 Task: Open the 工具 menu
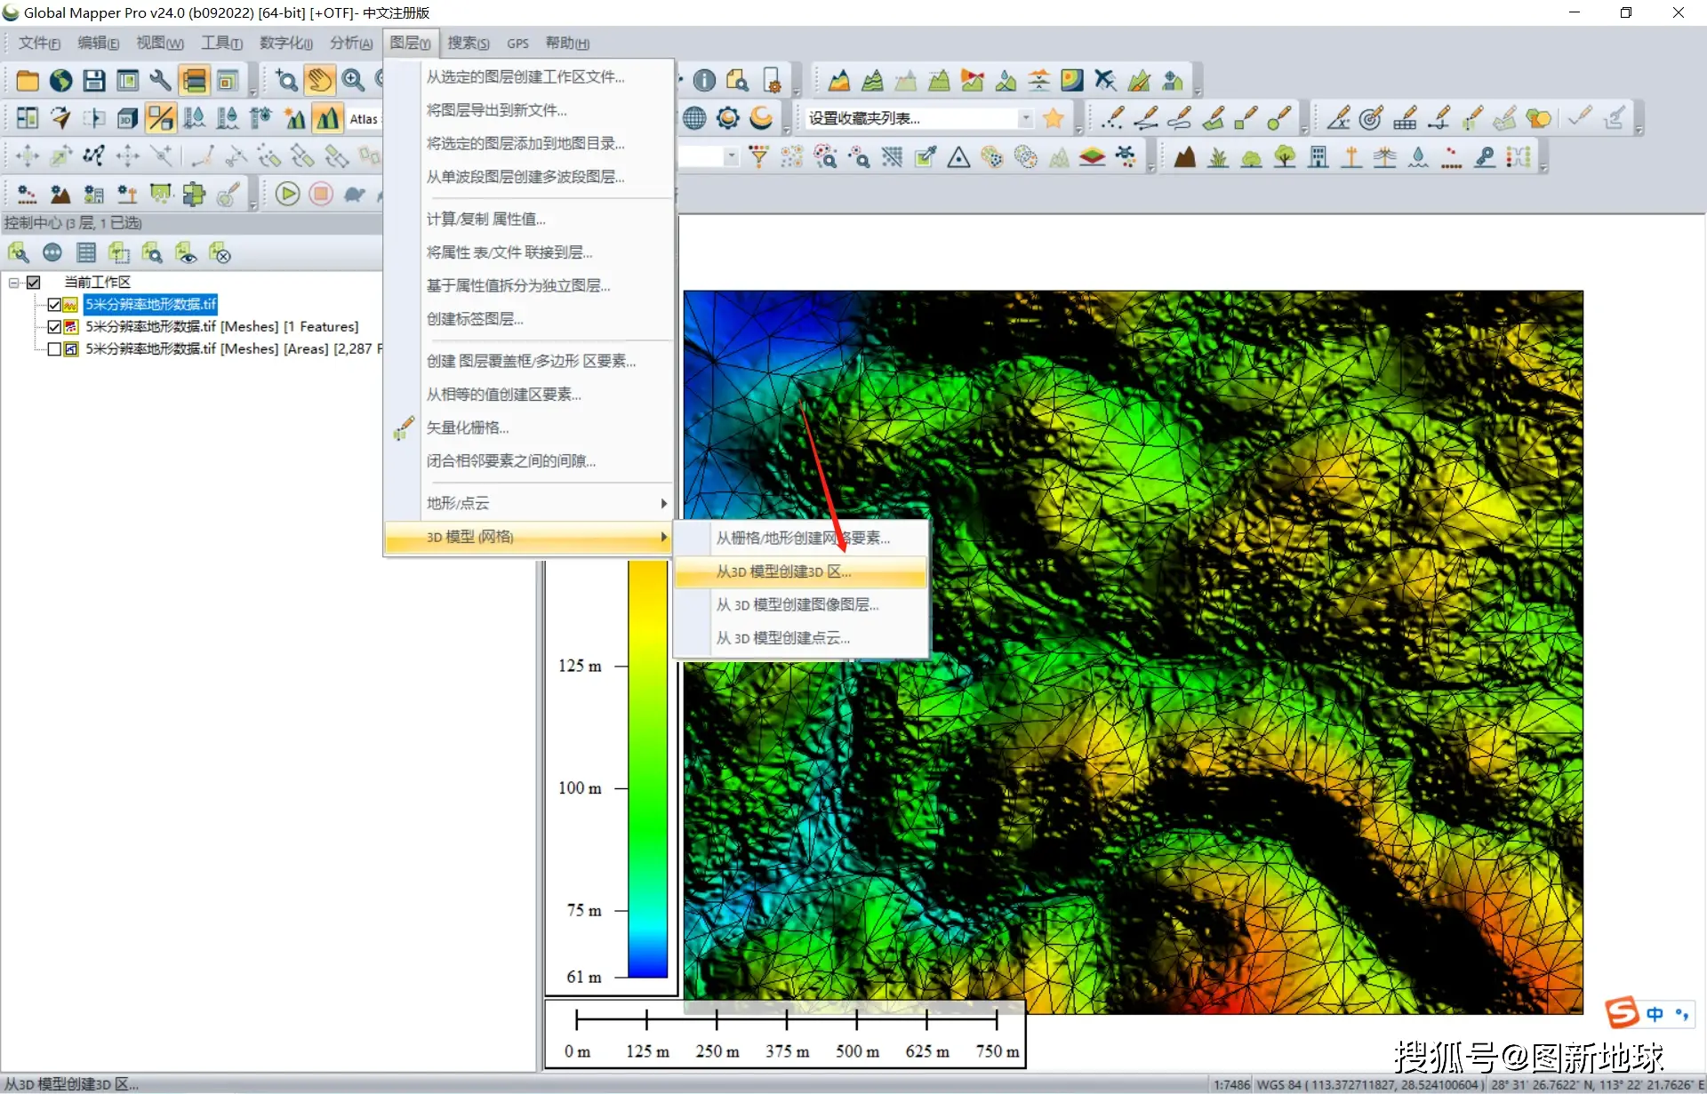point(221,43)
